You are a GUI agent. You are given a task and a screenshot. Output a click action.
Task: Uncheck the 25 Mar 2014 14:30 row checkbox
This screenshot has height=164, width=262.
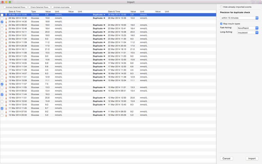click(x=2, y=22)
